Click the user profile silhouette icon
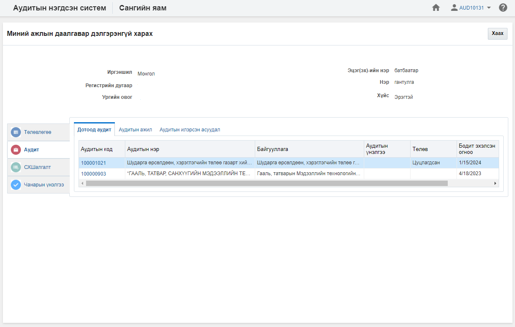Image resolution: width=515 pixels, height=327 pixels. (x=454, y=8)
